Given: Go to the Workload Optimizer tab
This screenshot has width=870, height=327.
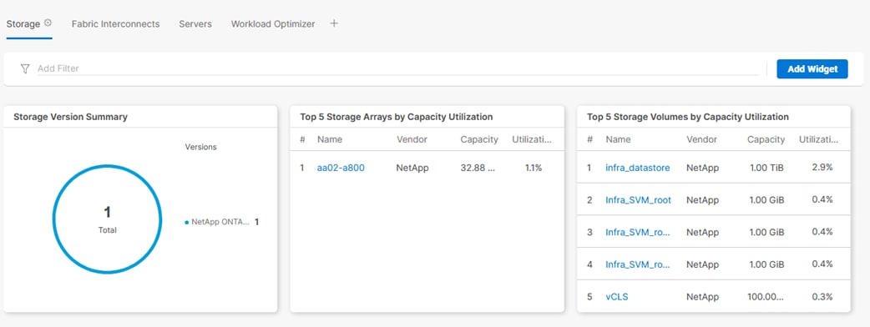Looking at the screenshot, I should 273,24.
